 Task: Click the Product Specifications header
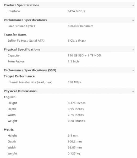tap(21, 5)
